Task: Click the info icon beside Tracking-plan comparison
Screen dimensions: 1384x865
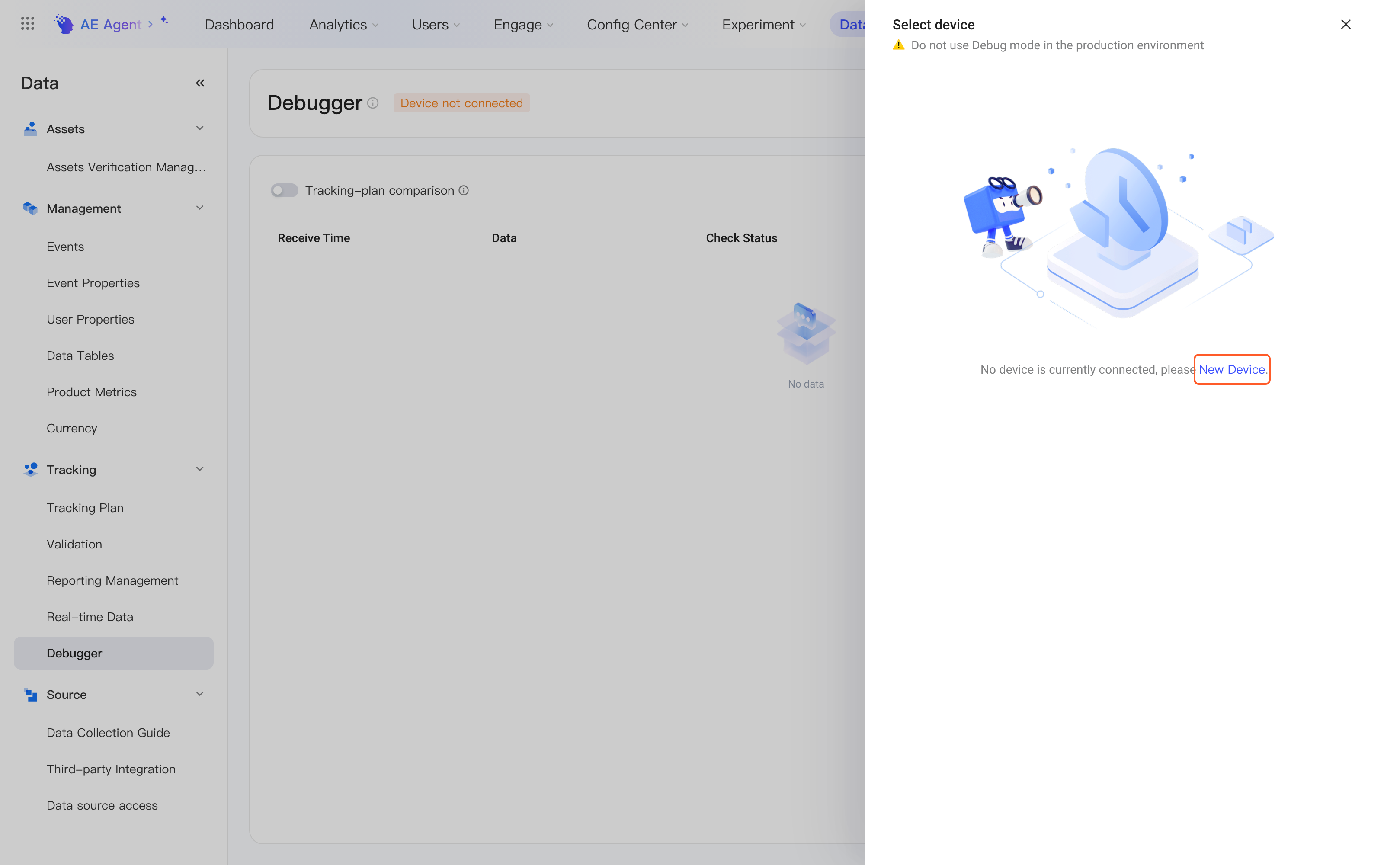Action: [464, 190]
